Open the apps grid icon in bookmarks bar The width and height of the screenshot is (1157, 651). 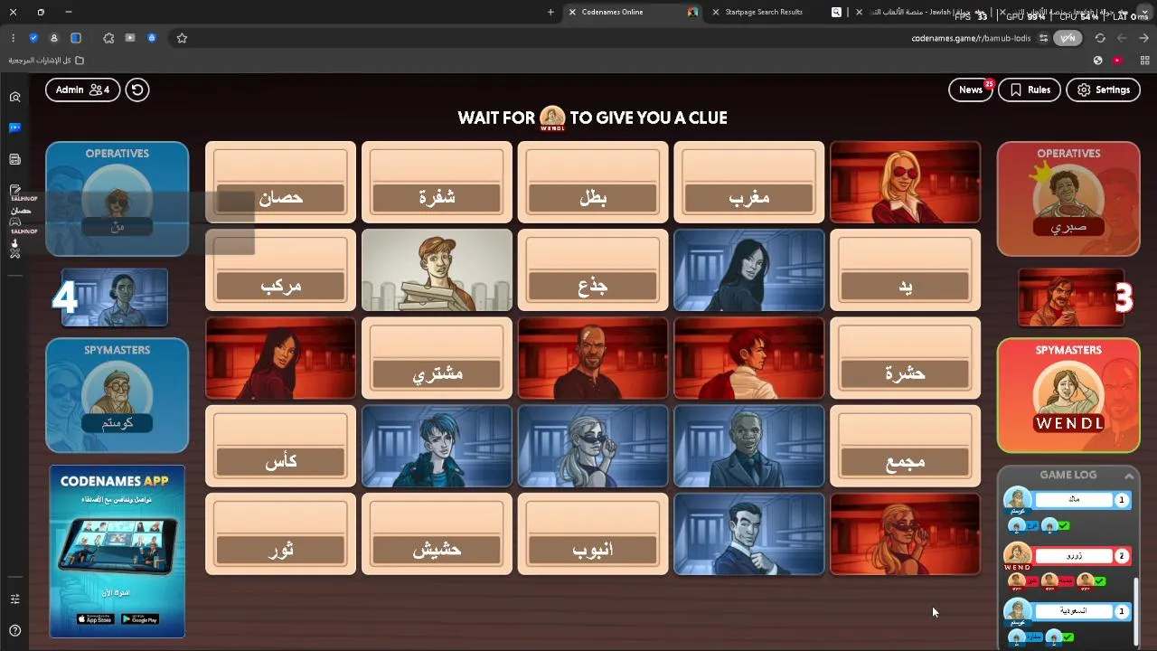(1144, 61)
